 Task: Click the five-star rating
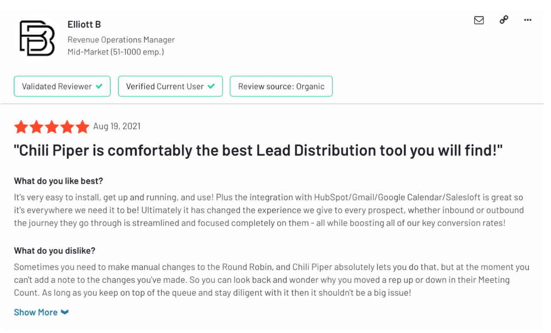point(51,127)
